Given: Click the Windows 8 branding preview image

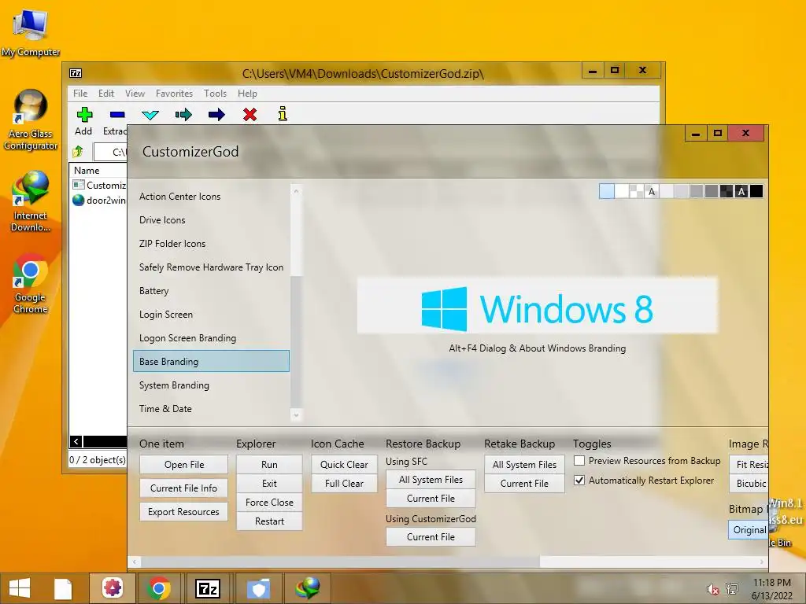Looking at the screenshot, I should coord(537,305).
